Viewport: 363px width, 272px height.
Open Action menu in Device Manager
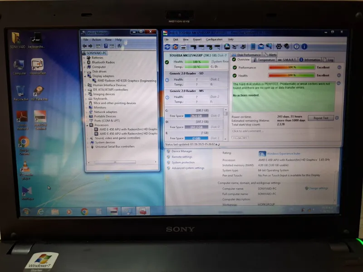(x=96, y=40)
